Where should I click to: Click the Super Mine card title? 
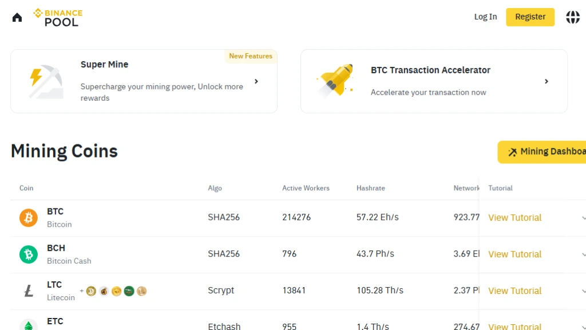click(104, 64)
